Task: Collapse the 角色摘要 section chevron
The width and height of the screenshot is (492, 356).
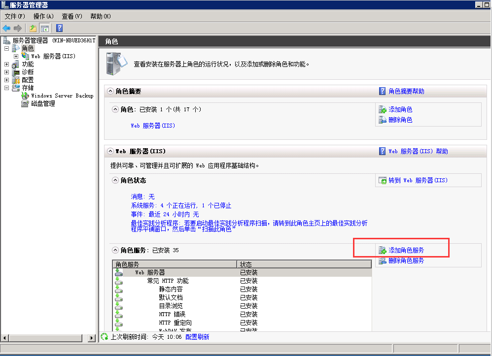Action: 110,91
